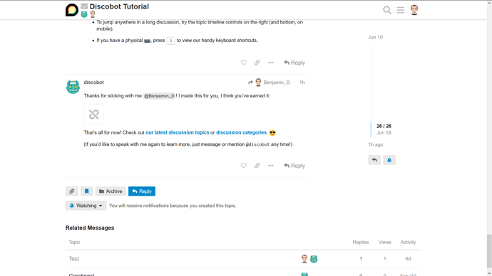This screenshot has height=276, width=492.
Task: Archive this message
Action: click(x=111, y=191)
